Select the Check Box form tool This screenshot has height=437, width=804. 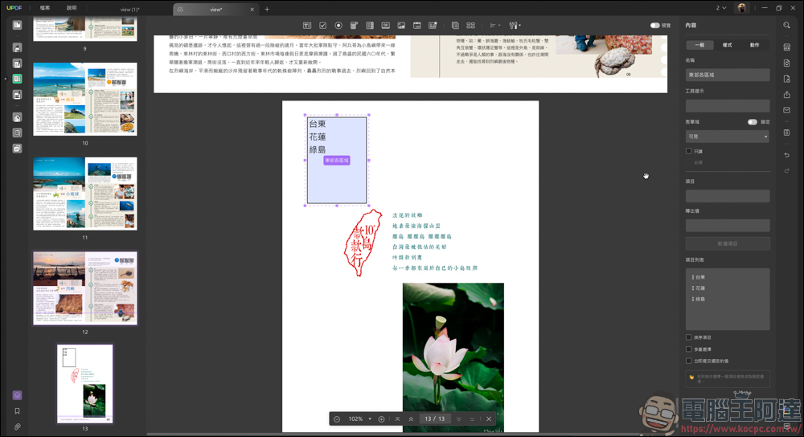point(322,25)
